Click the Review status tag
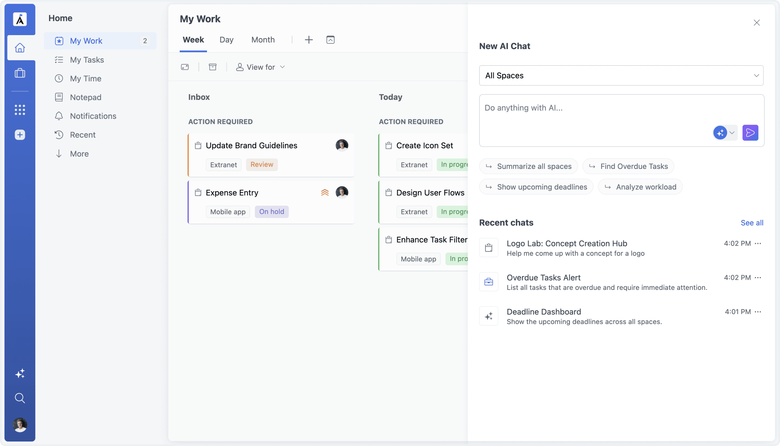This screenshot has width=780, height=446. point(262,164)
